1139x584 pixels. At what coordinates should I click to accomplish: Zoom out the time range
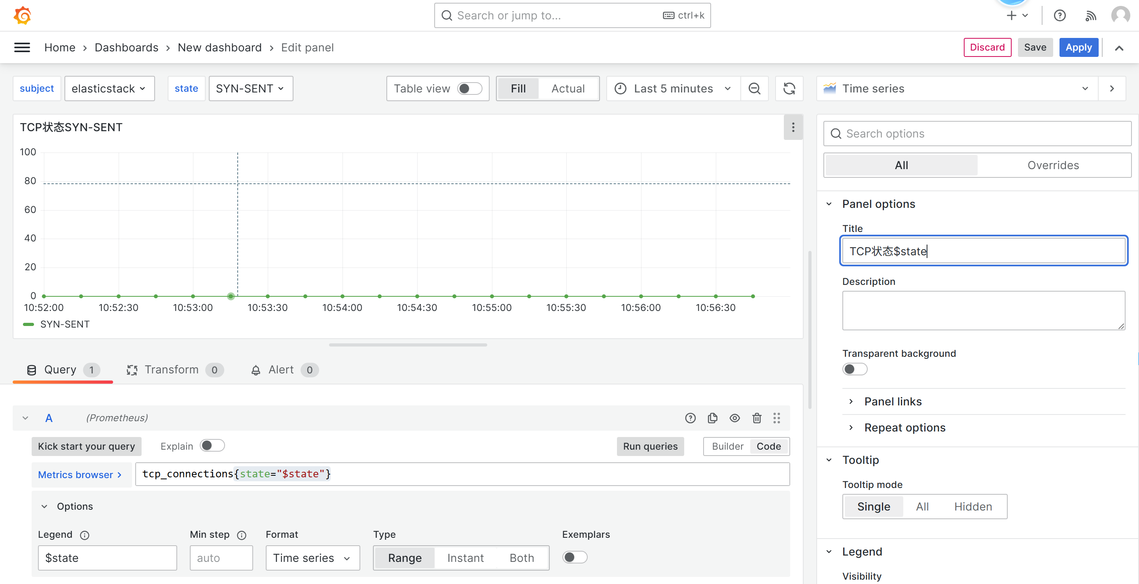point(754,89)
